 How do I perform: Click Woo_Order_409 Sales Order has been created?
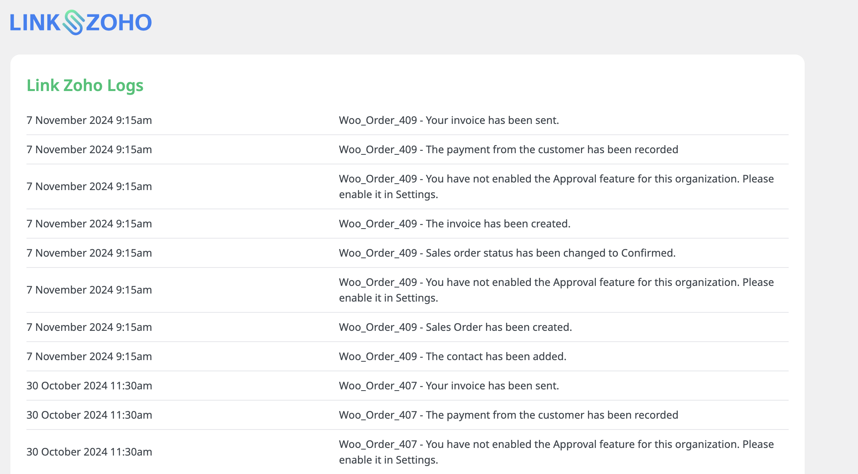[x=455, y=327]
